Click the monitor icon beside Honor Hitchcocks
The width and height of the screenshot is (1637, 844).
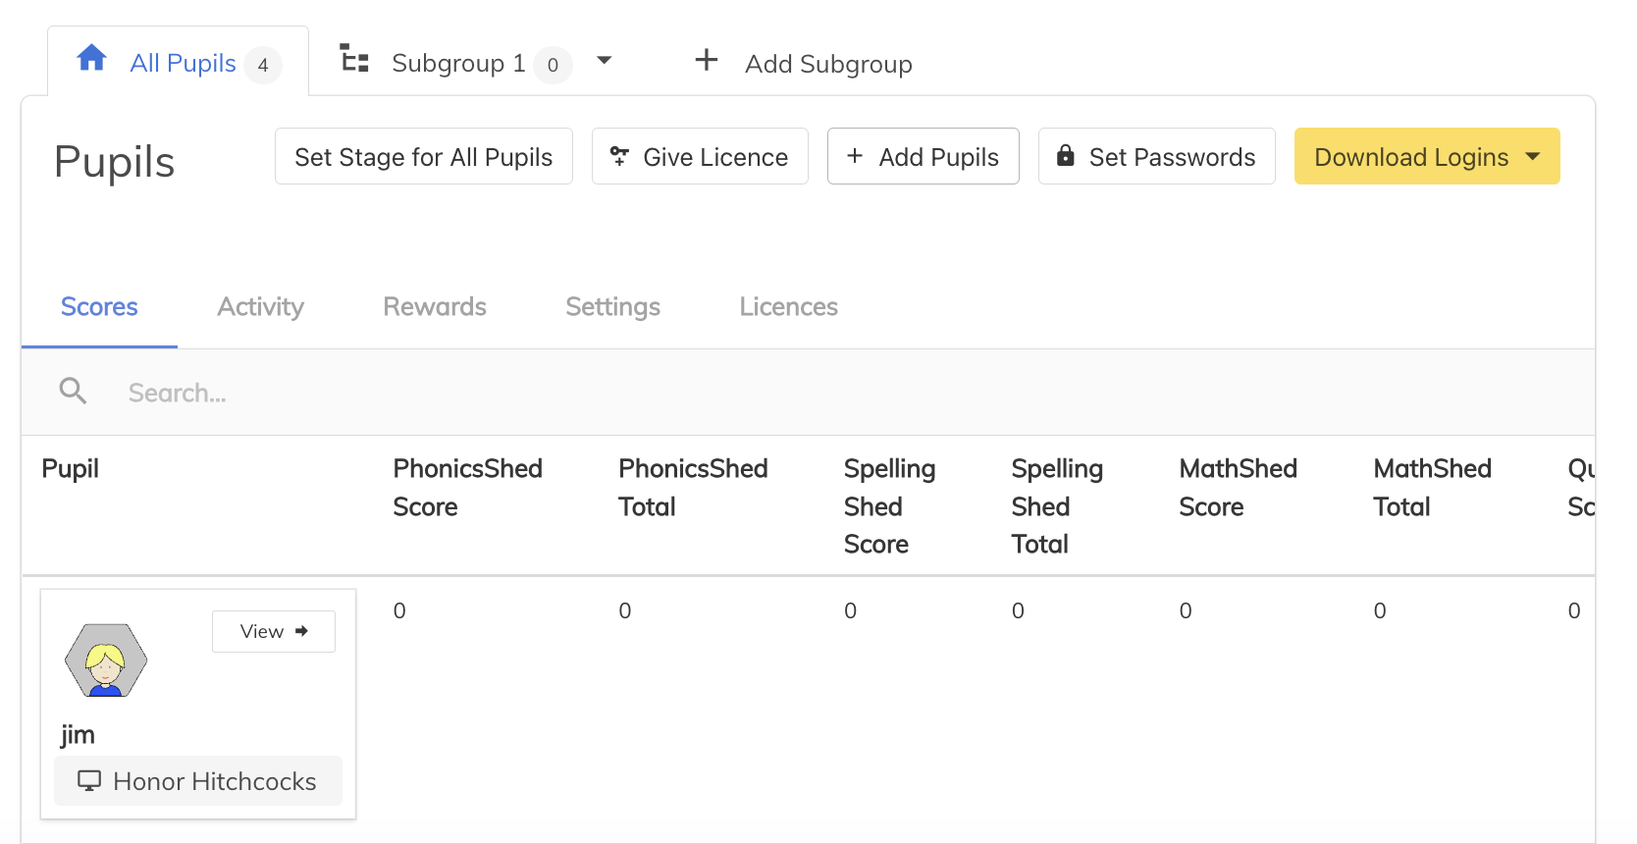[89, 781]
